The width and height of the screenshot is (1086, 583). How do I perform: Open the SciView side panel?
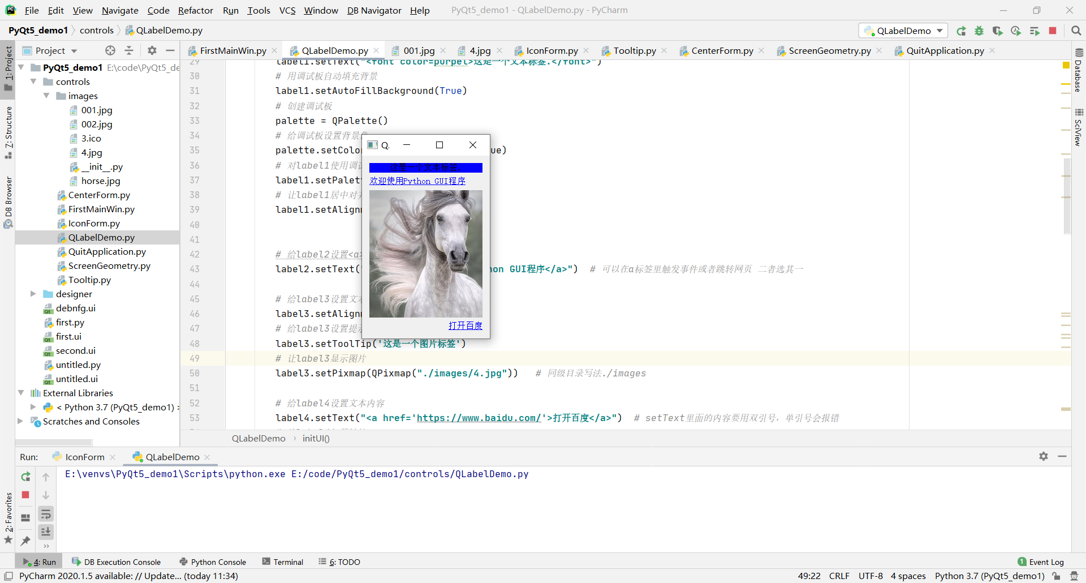pyautogui.click(x=1079, y=128)
